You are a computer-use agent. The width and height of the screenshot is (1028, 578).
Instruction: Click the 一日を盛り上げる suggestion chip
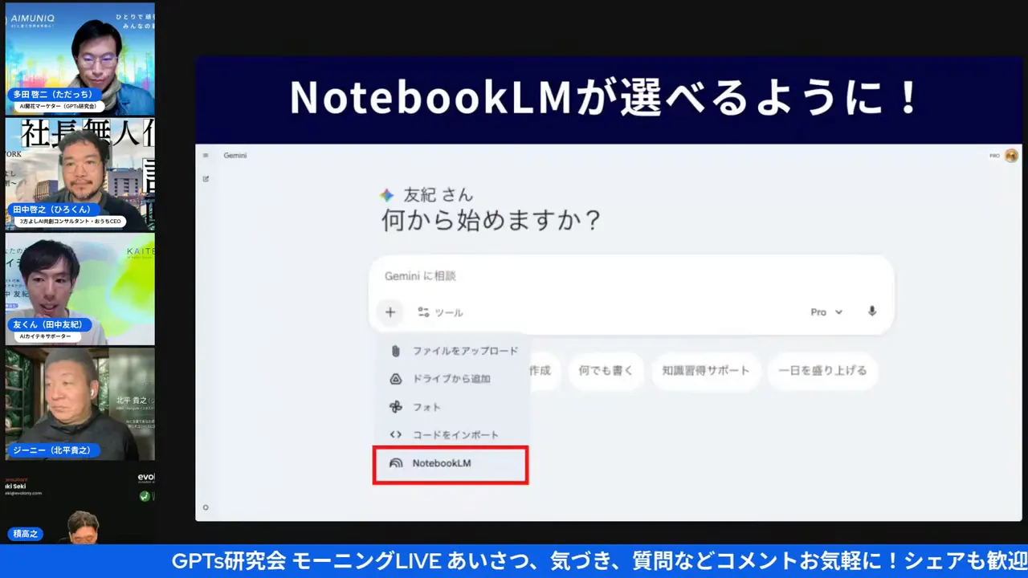(x=822, y=371)
